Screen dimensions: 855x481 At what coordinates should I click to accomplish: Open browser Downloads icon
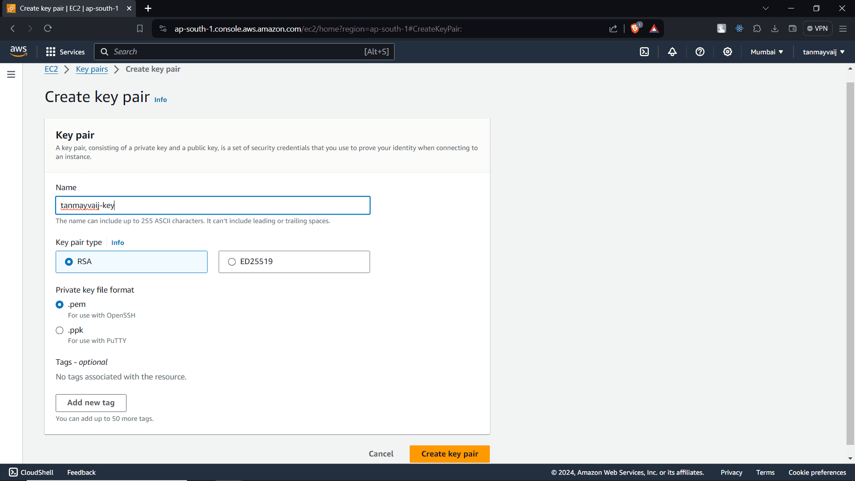pyautogui.click(x=775, y=28)
